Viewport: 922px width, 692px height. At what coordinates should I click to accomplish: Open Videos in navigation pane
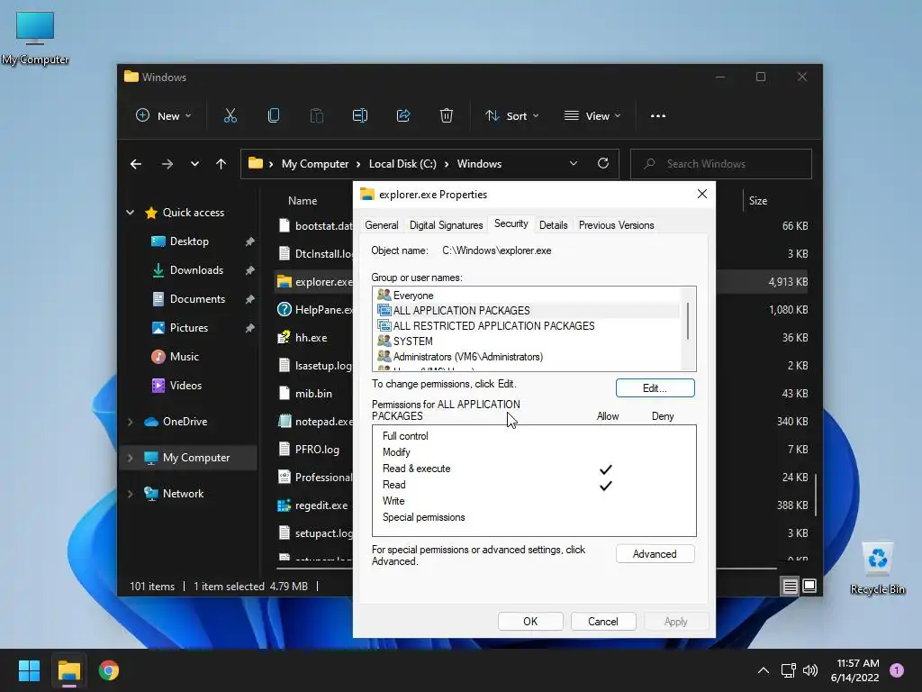185,386
